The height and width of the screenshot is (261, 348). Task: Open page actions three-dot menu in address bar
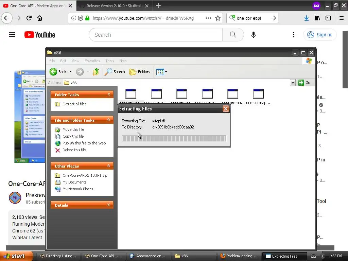tap(208, 18)
